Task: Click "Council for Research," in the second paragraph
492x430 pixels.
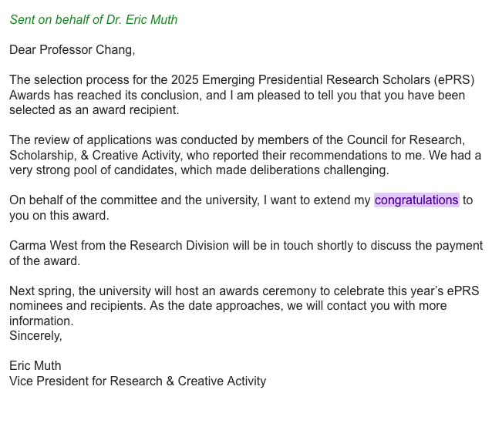Action: 406,140
